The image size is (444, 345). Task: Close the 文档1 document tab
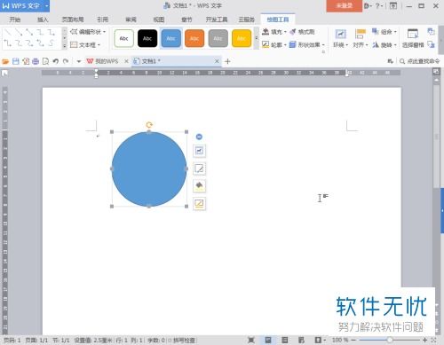point(217,61)
